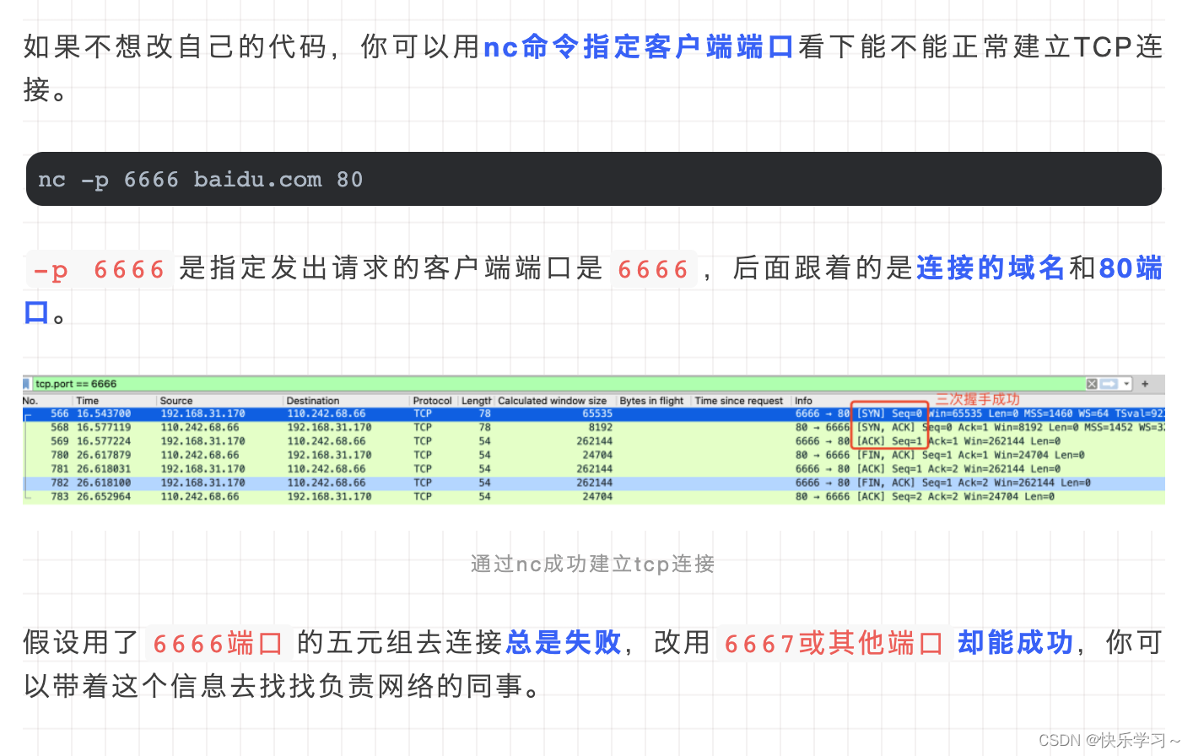This screenshot has height=756, width=1193.
Task: Click the filter bookmark icon left of filter bar
Action: tap(26, 383)
